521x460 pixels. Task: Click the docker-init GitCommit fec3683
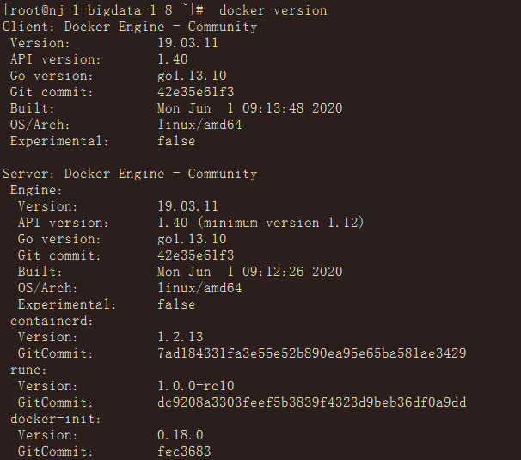[x=184, y=451]
